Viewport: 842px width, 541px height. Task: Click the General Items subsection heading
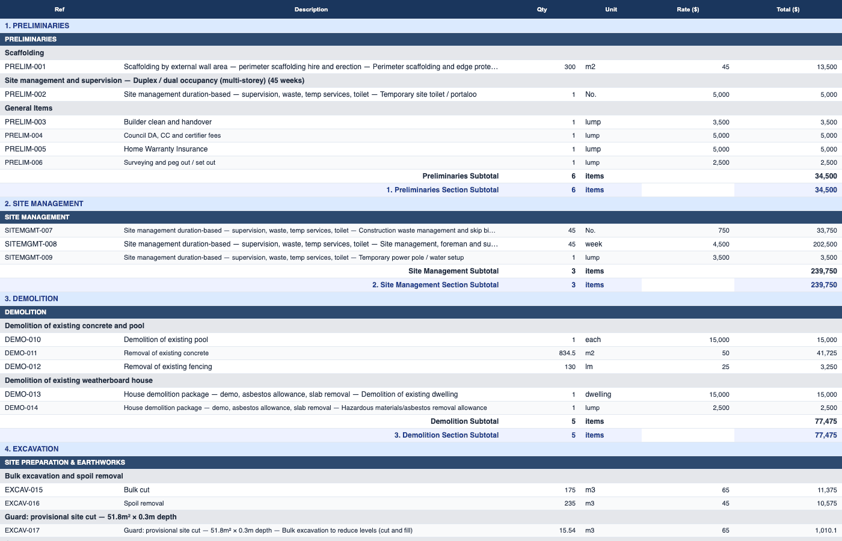28,108
